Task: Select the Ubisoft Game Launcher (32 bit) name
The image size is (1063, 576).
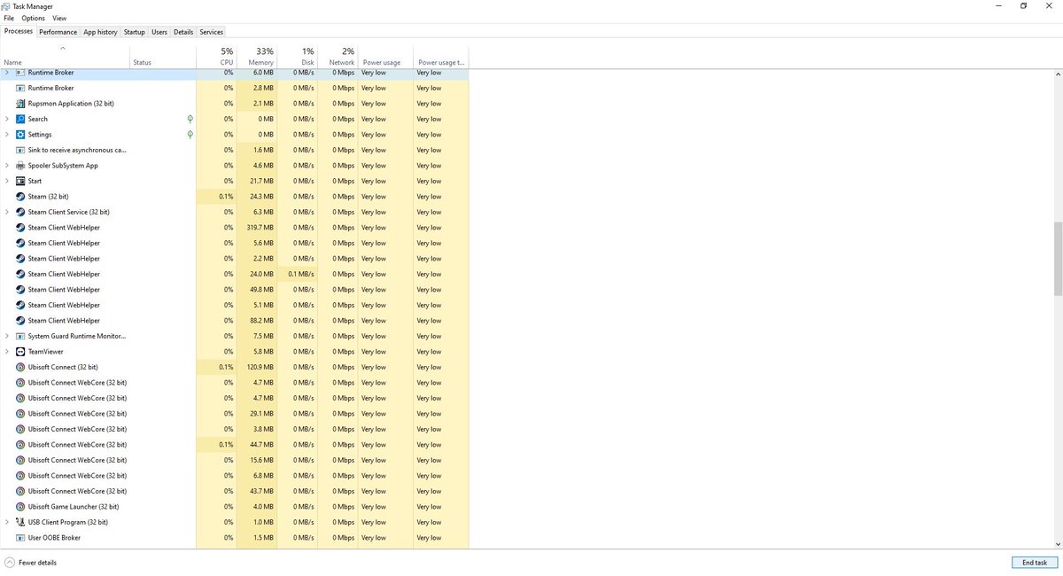Action: coord(74,507)
